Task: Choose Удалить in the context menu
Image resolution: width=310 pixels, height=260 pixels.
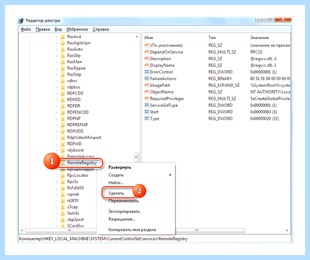Action: [116, 193]
